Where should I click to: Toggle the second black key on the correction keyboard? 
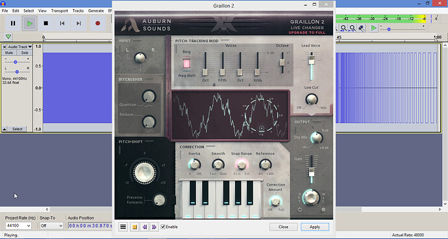coord(205,192)
